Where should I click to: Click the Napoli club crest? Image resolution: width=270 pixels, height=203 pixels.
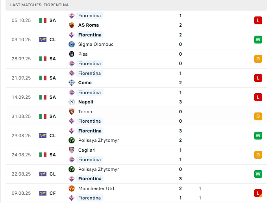coord(72,102)
